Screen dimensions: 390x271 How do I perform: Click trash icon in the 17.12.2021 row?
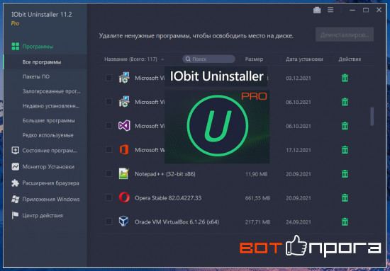click(345, 150)
